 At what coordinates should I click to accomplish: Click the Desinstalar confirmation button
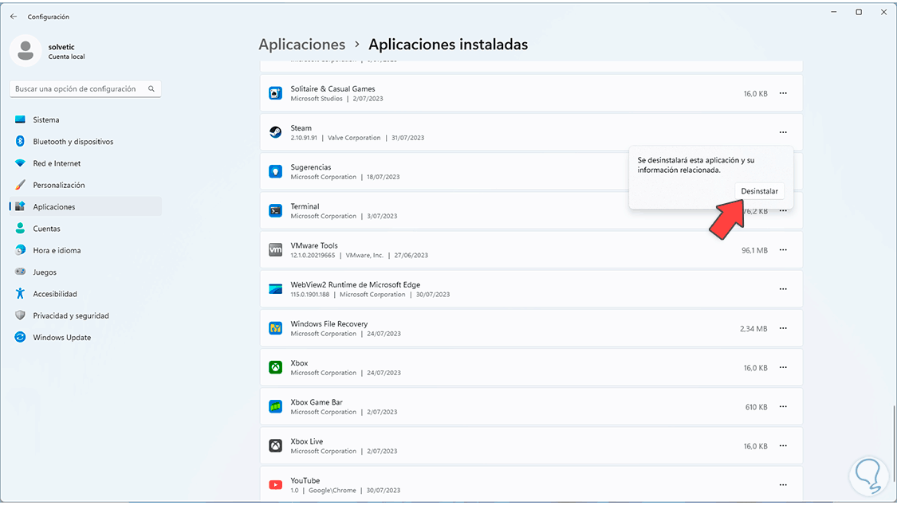759,191
